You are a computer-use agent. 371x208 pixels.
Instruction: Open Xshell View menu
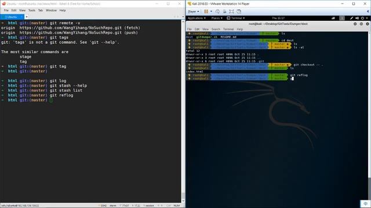pos(22,10)
